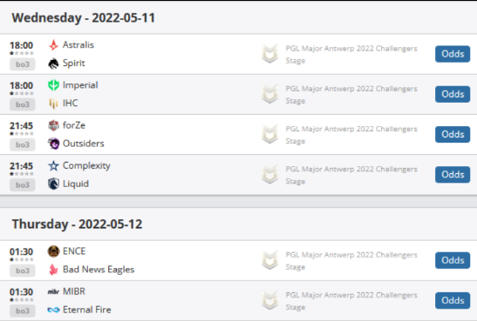Open Odds for MIBR vs Eternal Fire

pyautogui.click(x=453, y=301)
